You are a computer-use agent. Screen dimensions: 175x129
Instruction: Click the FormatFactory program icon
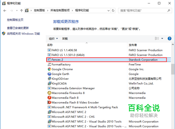click(x=49, y=64)
